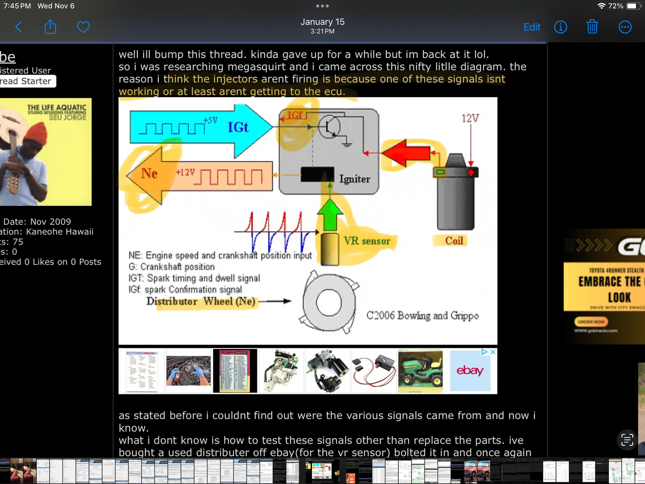Open photo info circle icon
The height and width of the screenshot is (484, 645).
point(561,27)
